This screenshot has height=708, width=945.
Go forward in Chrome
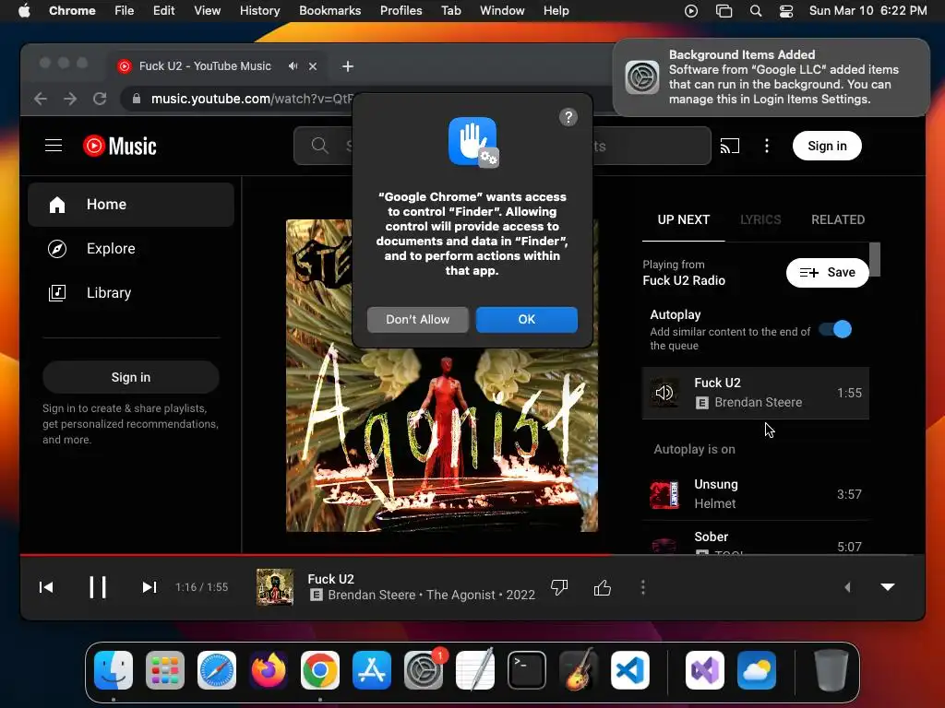pos(70,98)
